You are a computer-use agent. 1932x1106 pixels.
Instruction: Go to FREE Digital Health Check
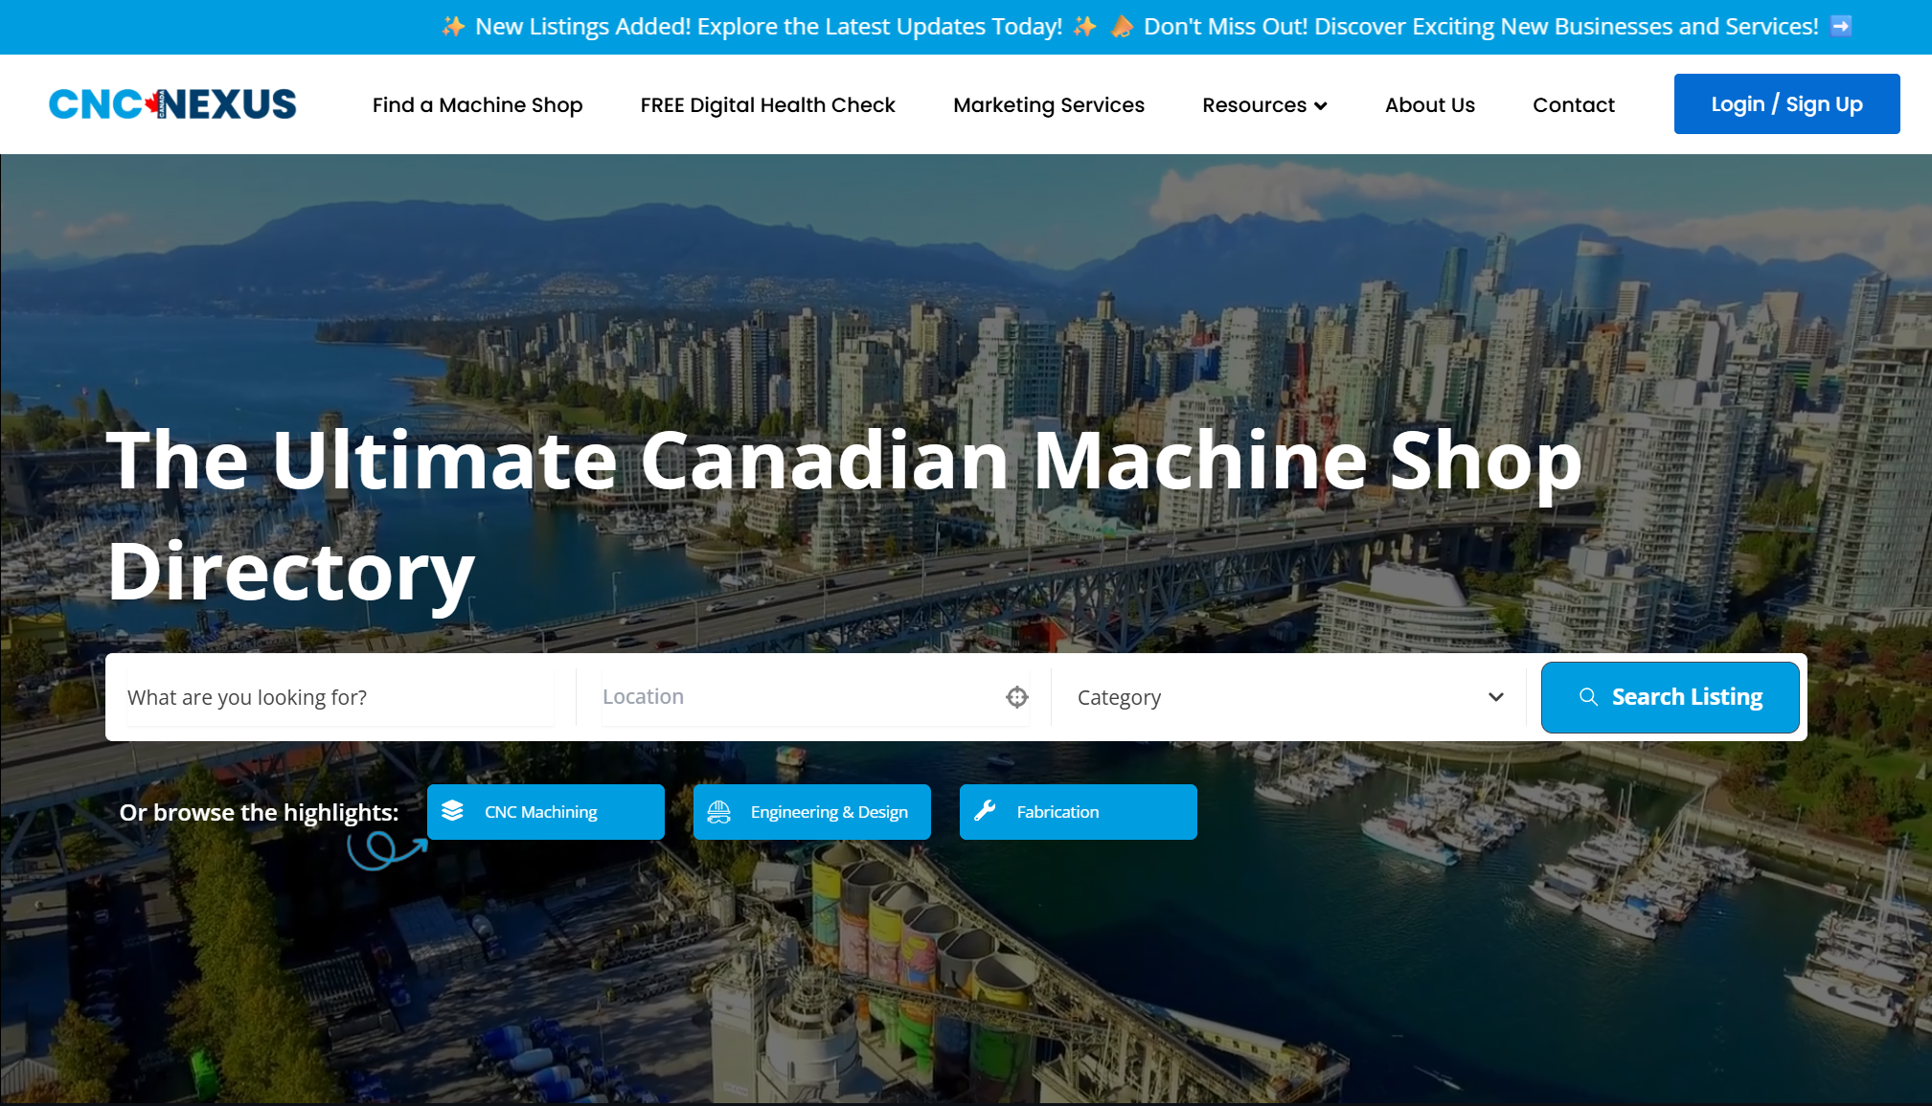(x=767, y=105)
